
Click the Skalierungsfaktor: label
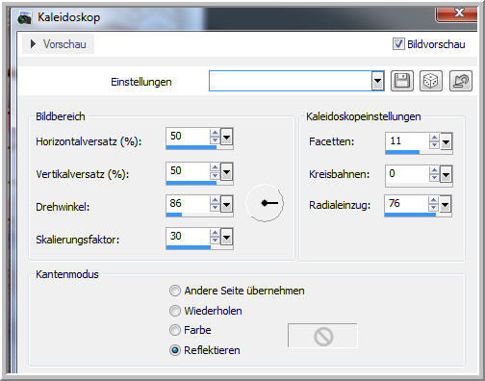pos(78,240)
